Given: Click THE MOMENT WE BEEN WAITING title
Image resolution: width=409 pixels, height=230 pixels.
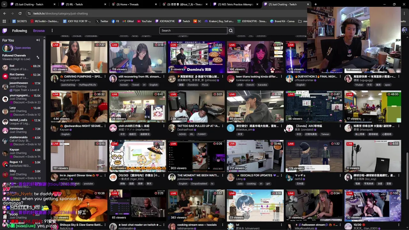Looking at the screenshot, I should [198, 175].
